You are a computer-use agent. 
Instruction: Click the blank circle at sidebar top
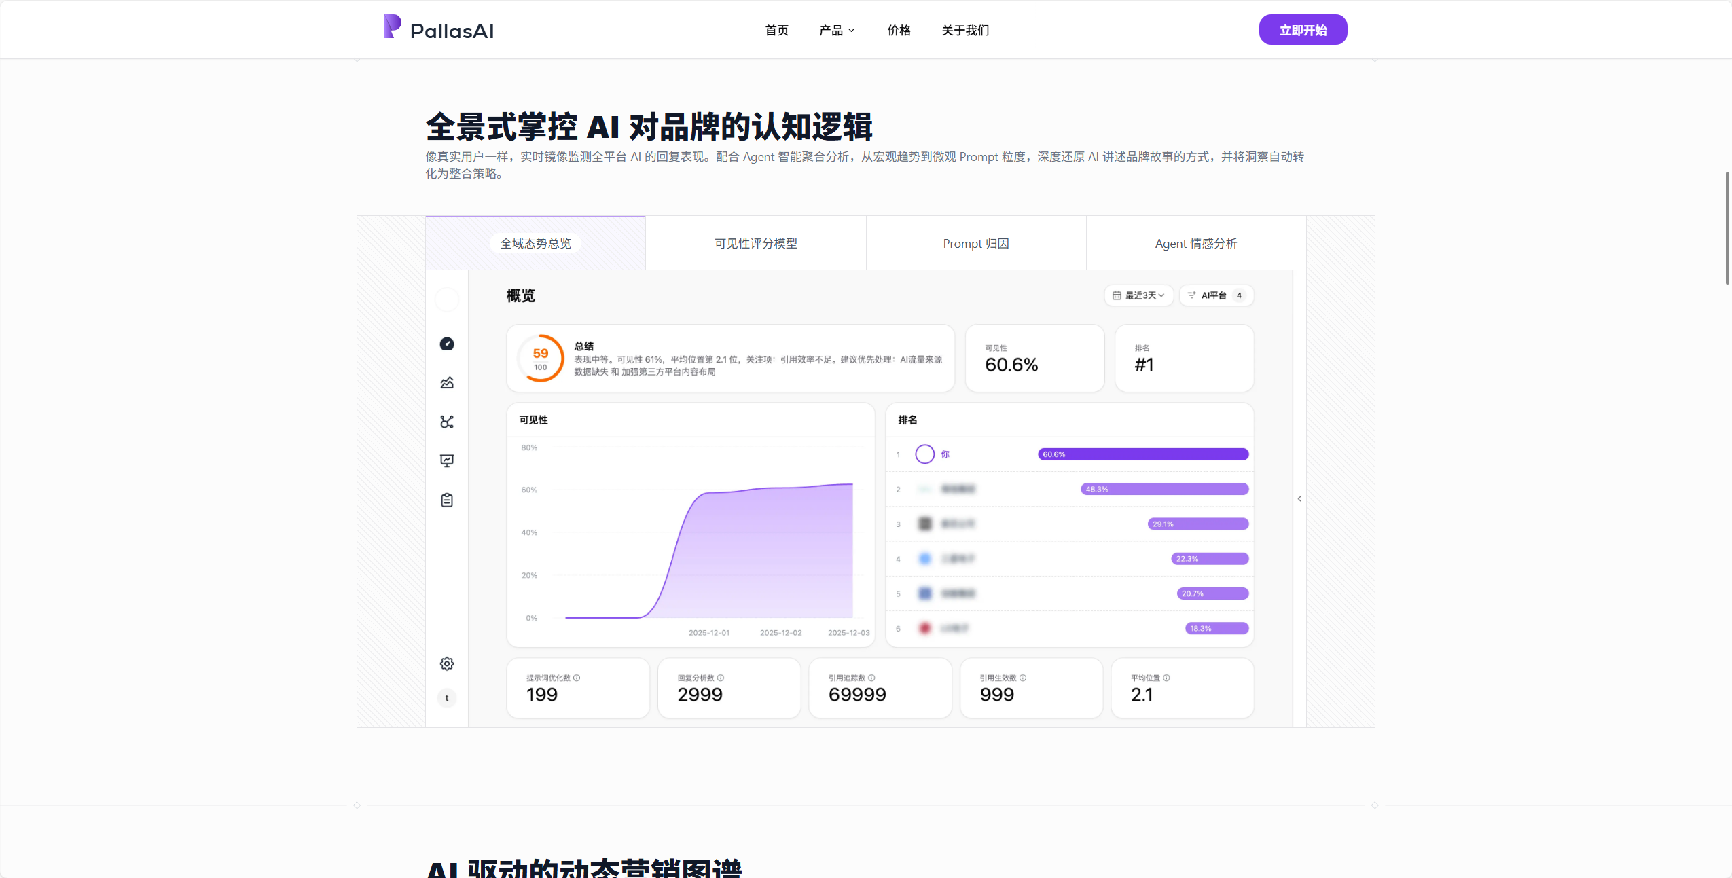point(447,299)
